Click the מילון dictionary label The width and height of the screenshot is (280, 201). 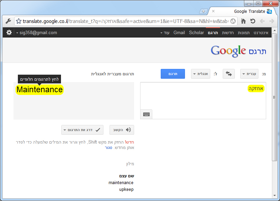[130, 164]
